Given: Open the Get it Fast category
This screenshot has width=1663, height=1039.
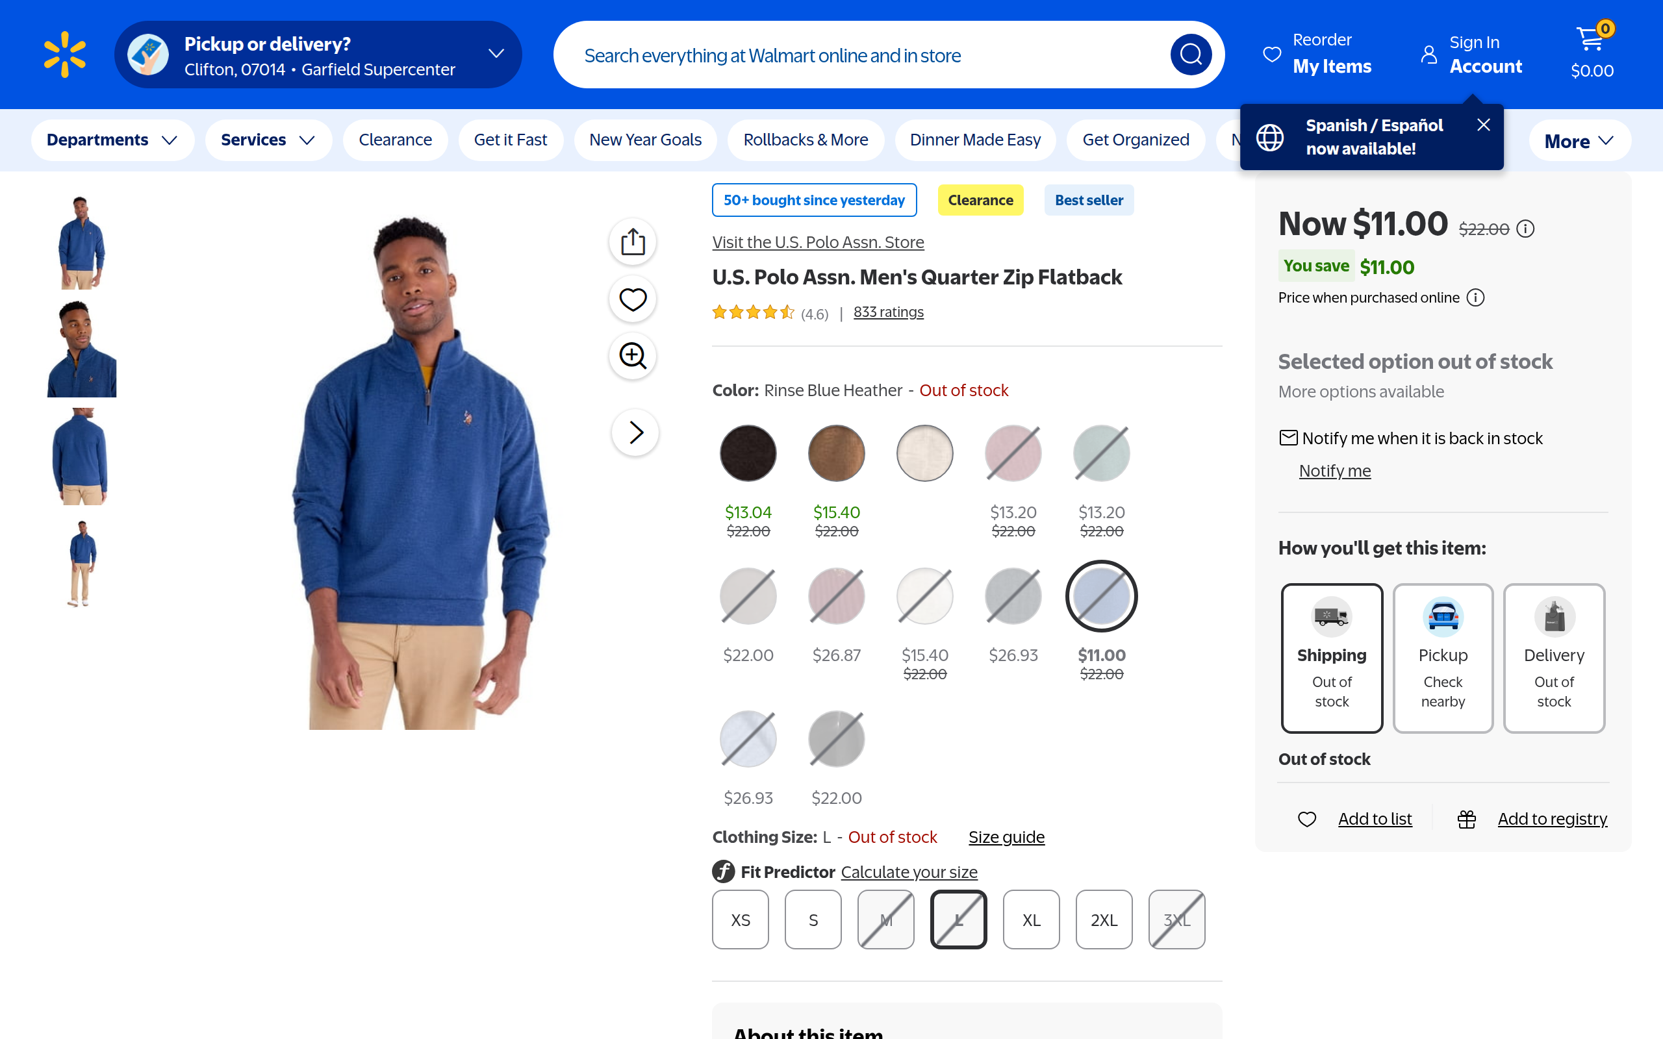Looking at the screenshot, I should click(x=510, y=140).
